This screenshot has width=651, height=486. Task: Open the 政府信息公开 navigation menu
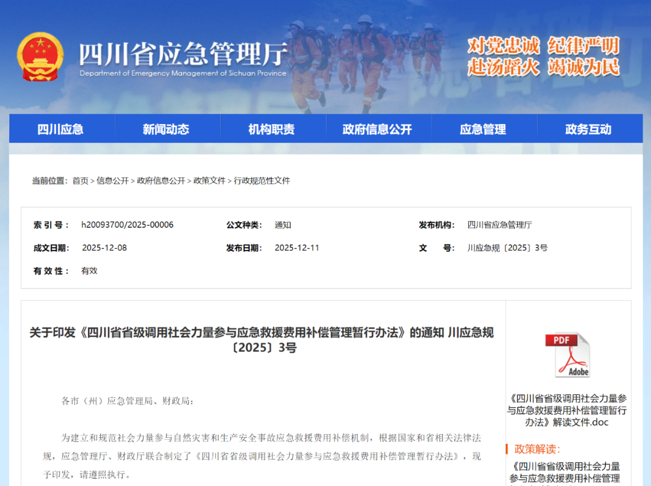(379, 128)
